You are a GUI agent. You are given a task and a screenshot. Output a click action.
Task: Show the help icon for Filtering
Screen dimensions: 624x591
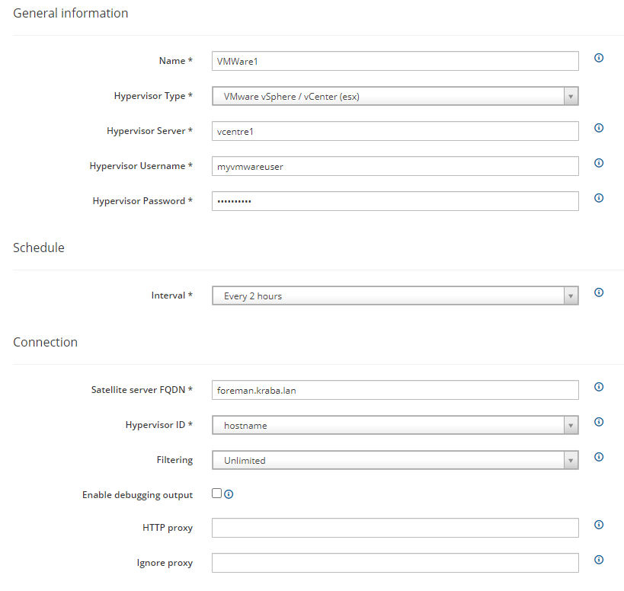tap(599, 456)
